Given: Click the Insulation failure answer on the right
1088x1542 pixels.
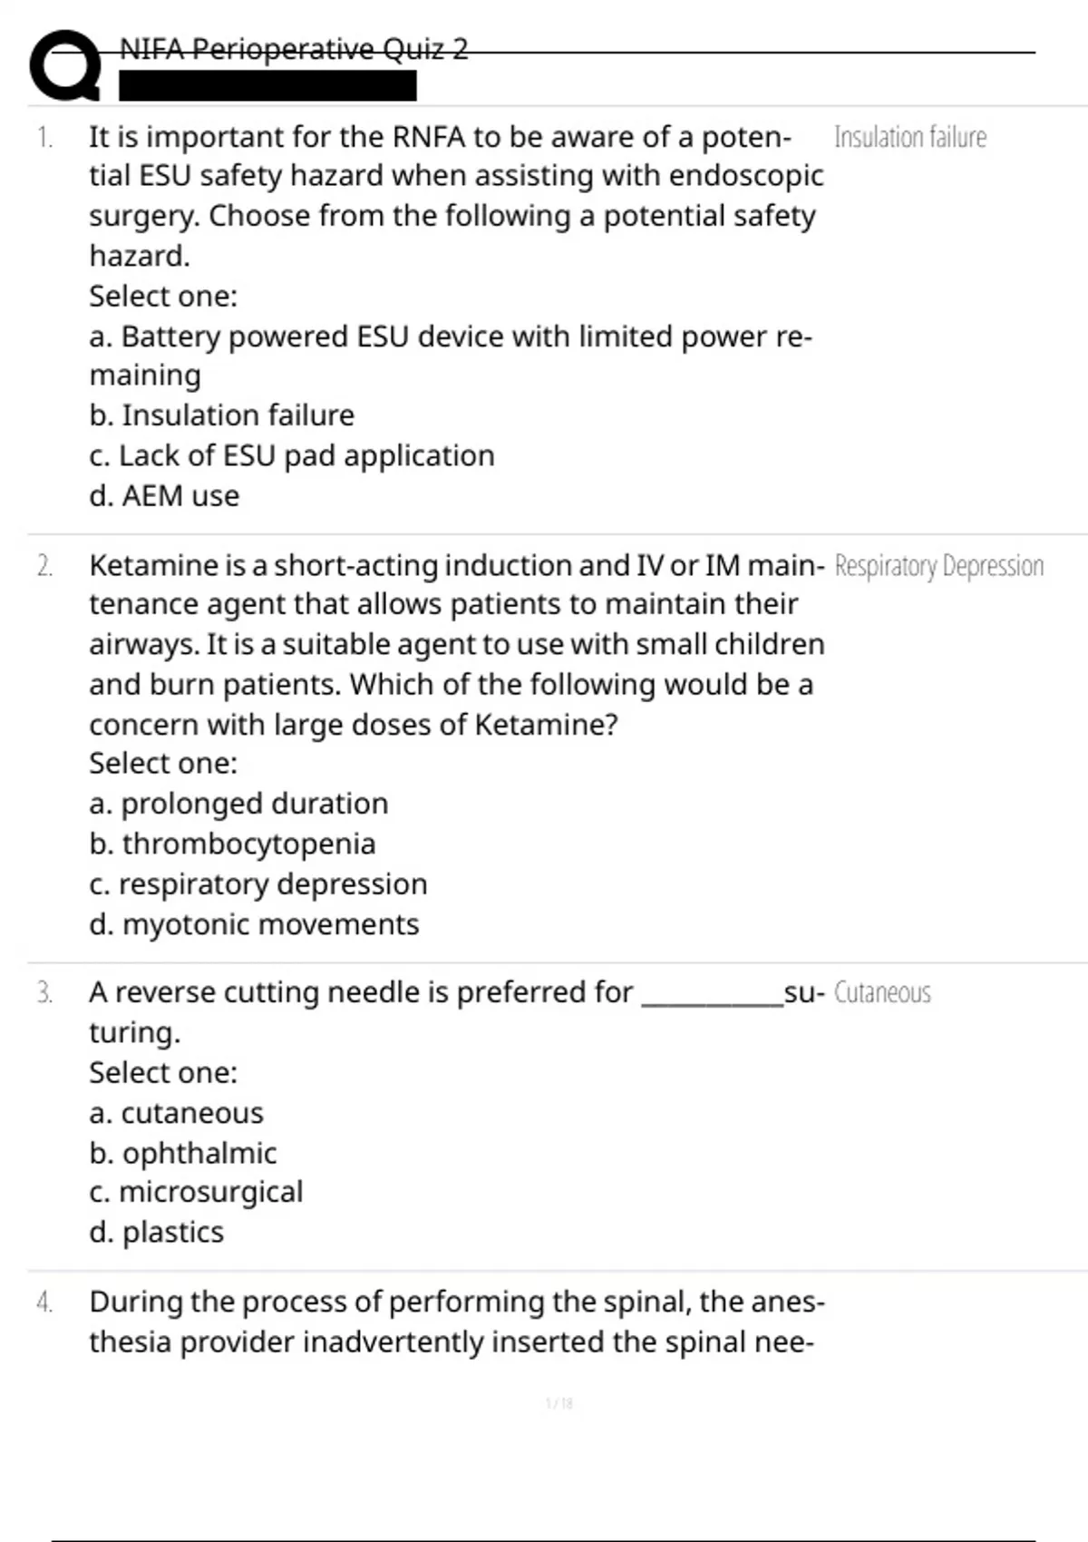Looking at the screenshot, I should pos(909,138).
